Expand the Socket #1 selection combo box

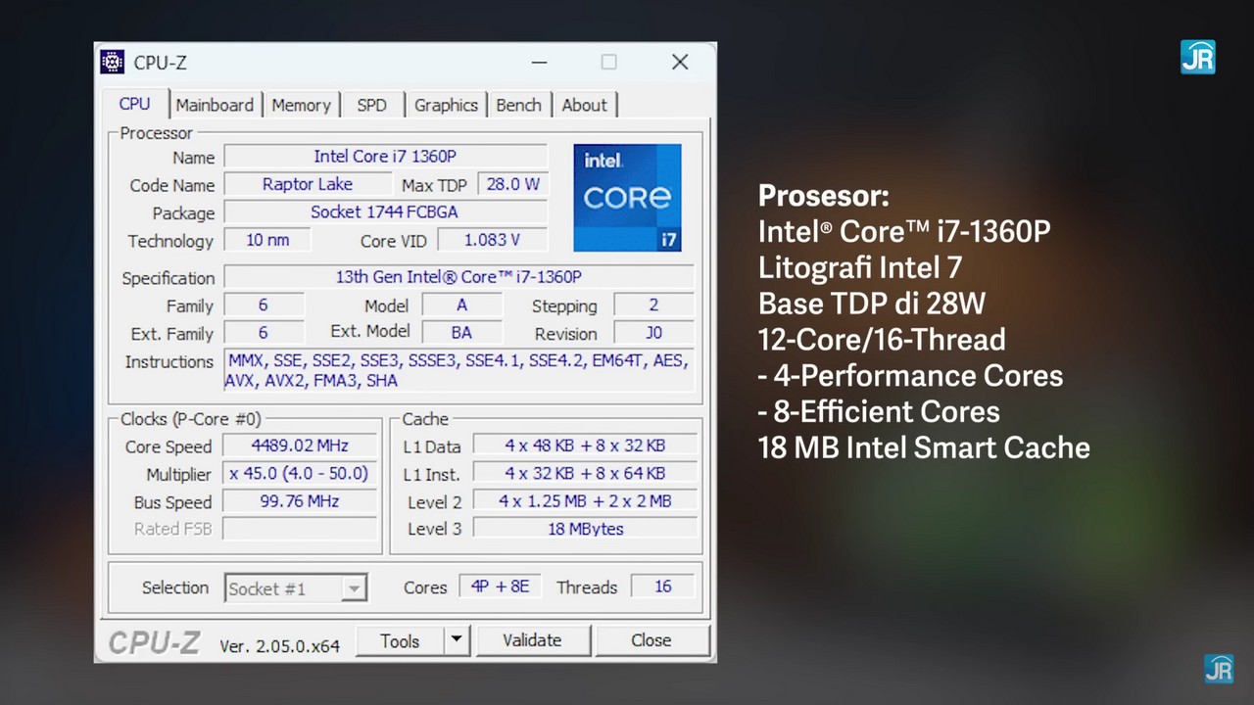tap(354, 587)
